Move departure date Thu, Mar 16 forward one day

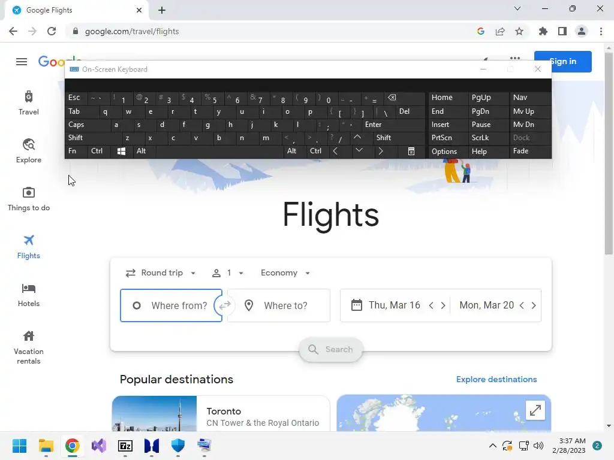(443, 305)
